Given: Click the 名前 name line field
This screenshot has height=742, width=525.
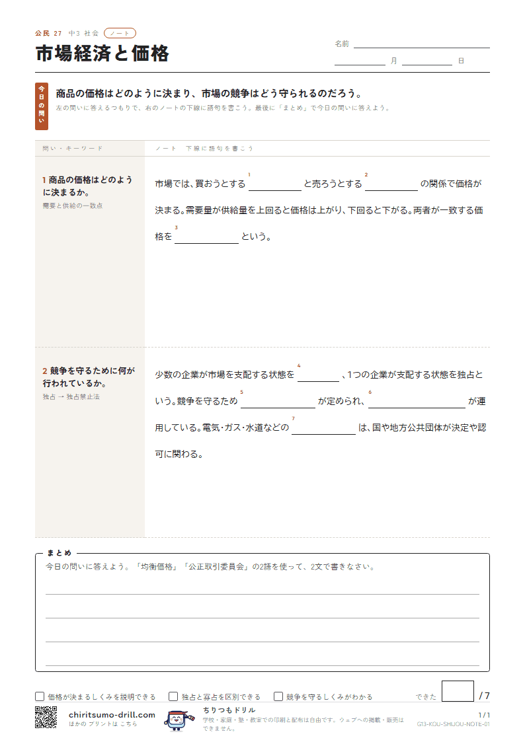Looking at the screenshot, I should coord(421,44).
